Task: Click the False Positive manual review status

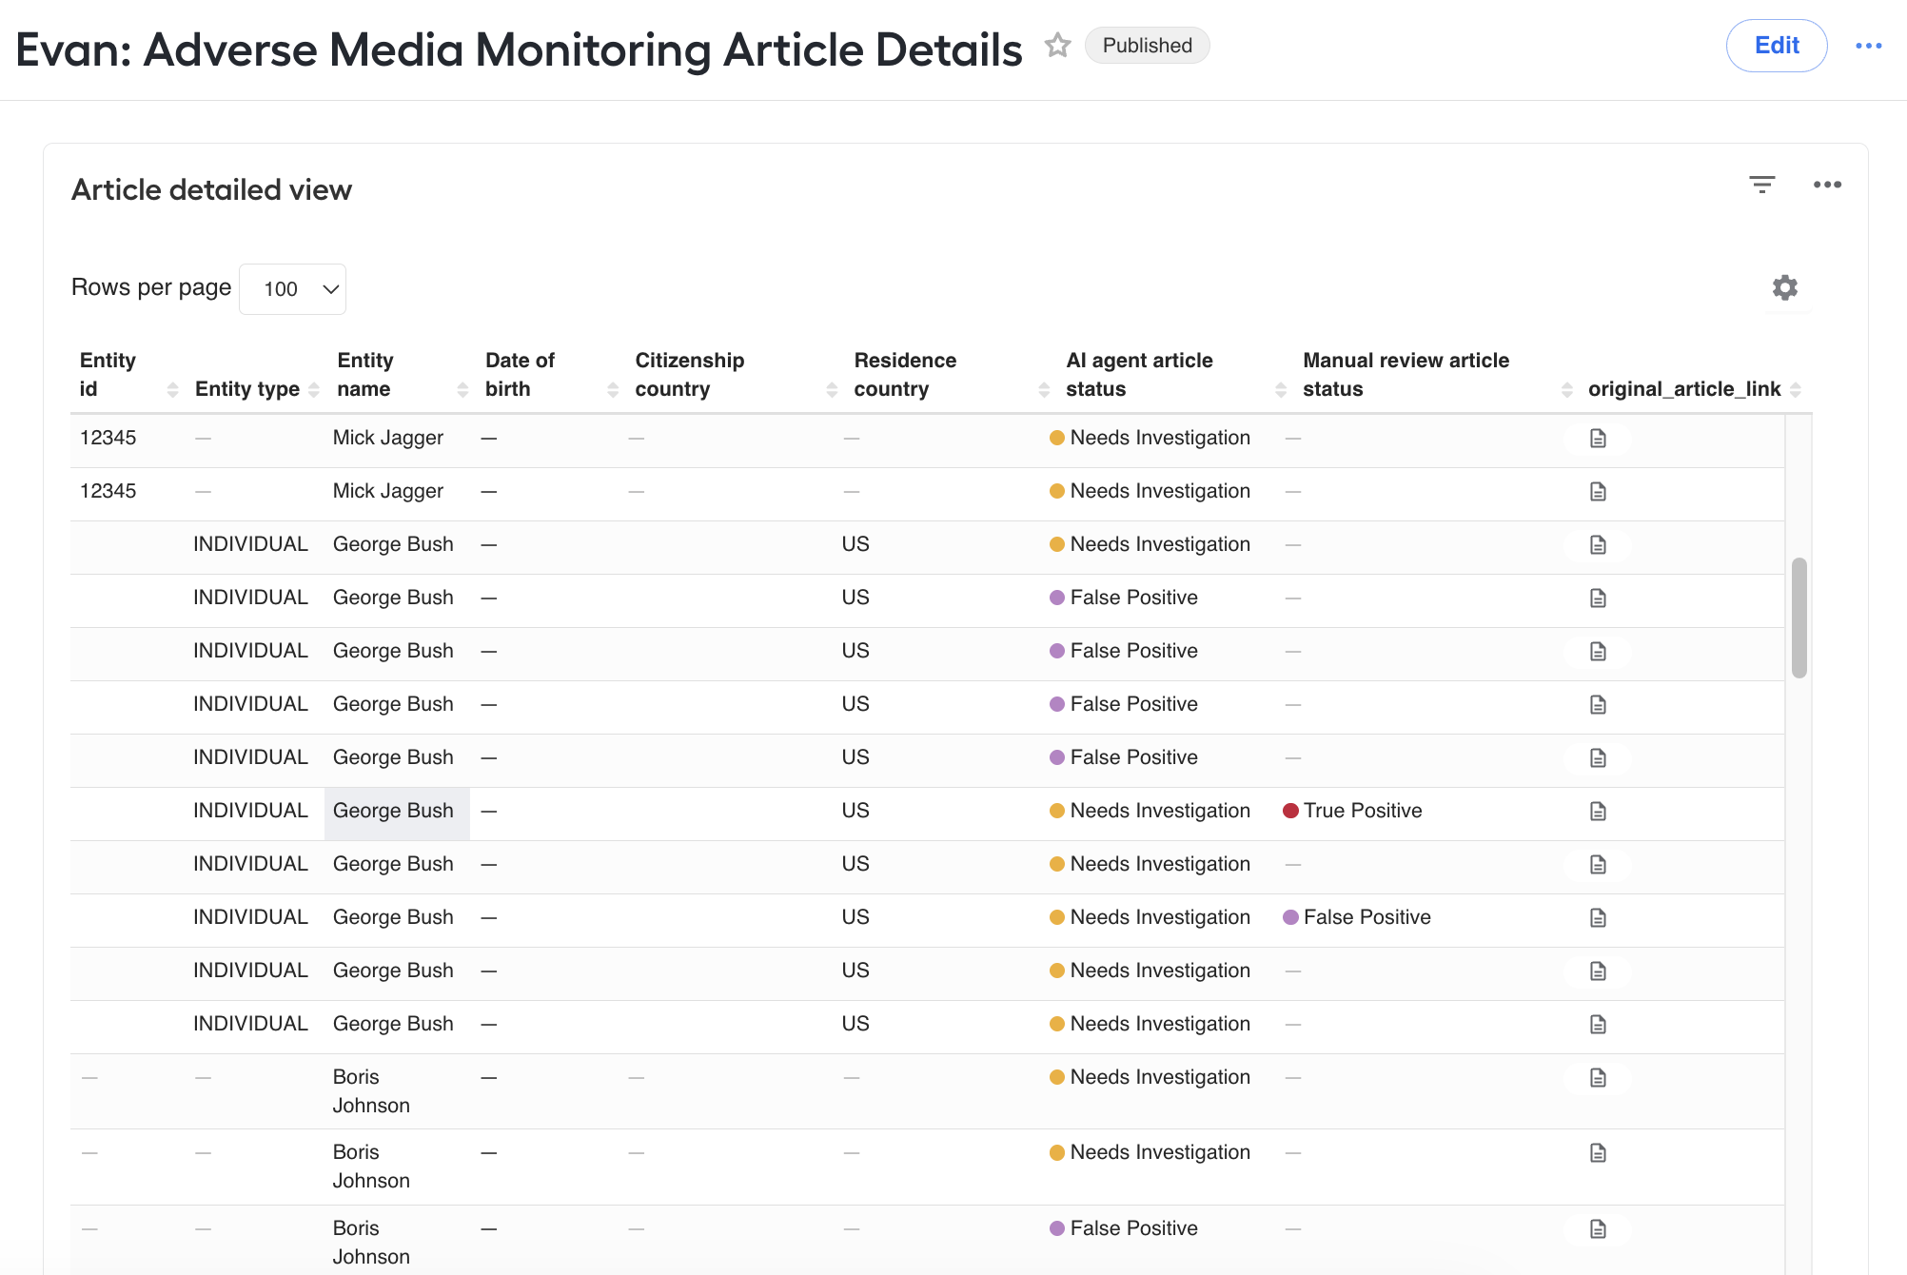Action: (x=1357, y=917)
